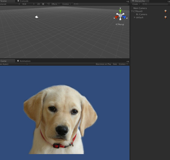Select CTRoot0 in the Hierarchy
Viewport: 170px width, 160px height.
pos(138,11)
